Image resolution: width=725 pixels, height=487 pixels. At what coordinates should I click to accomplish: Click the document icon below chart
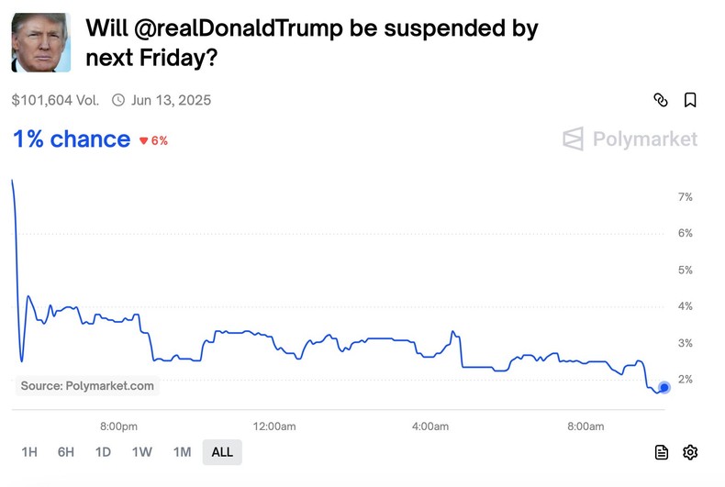pyautogui.click(x=662, y=451)
